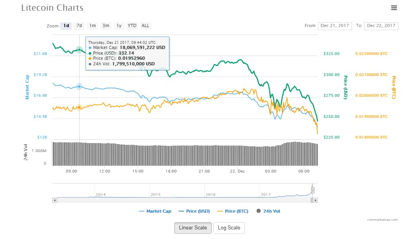Screen dimensions: 406x239
Task: Click the $325.00 price axis label
Action: coord(331,54)
